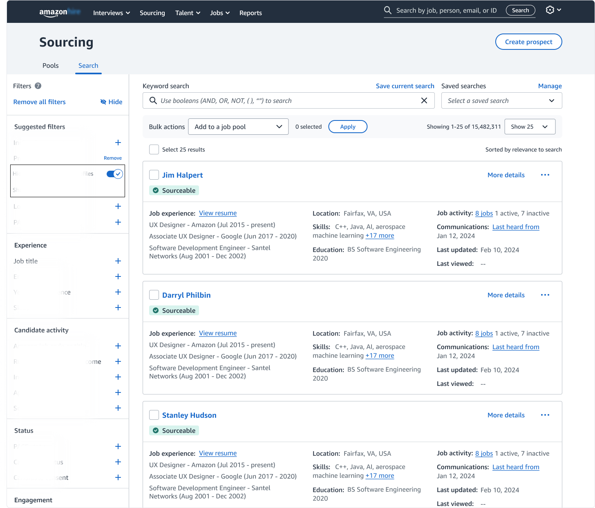Expand the filter ending in 'ome'

coord(118,361)
